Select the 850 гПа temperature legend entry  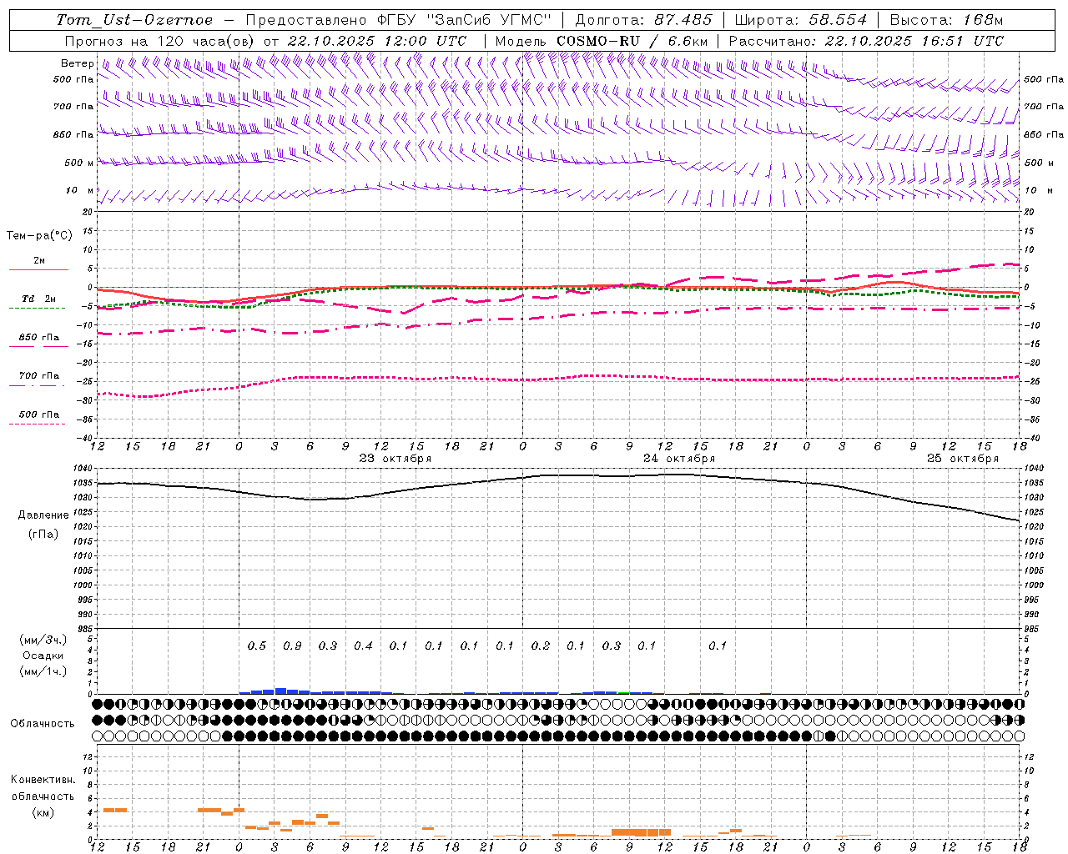pyautogui.click(x=39, y=338)
